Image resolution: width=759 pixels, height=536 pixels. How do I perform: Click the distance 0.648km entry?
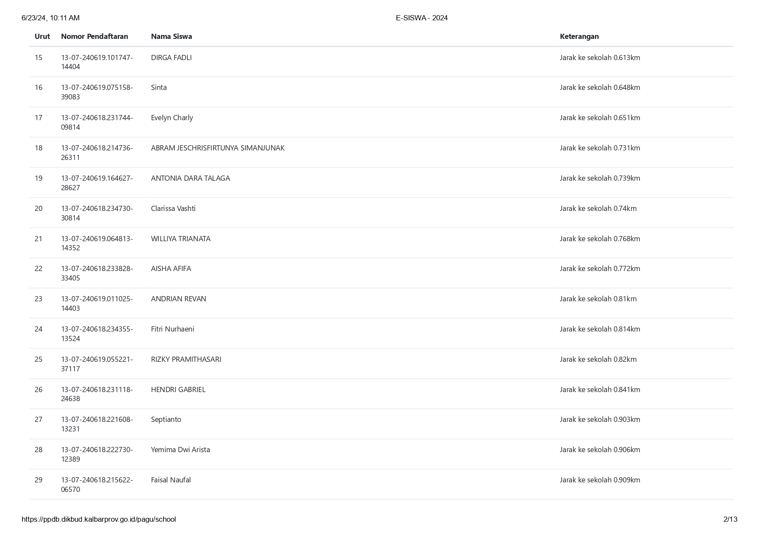(600, 87)
